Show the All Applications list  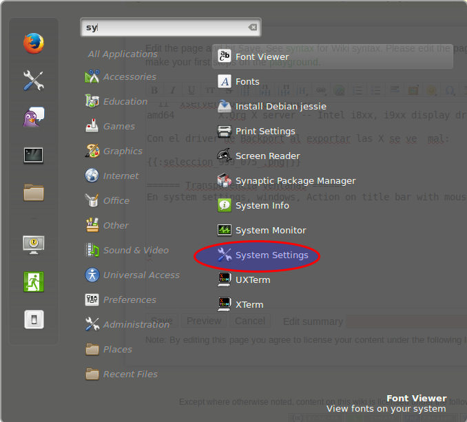coord(123,54)
